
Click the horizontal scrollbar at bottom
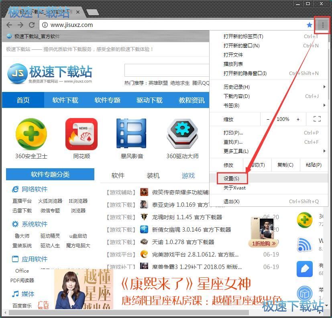[x=129, y=312]
